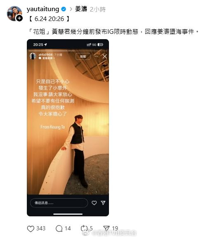Screen dimensions: 220x239
Task: Repost using the circular arrows icon
Action: click(84, 228)
